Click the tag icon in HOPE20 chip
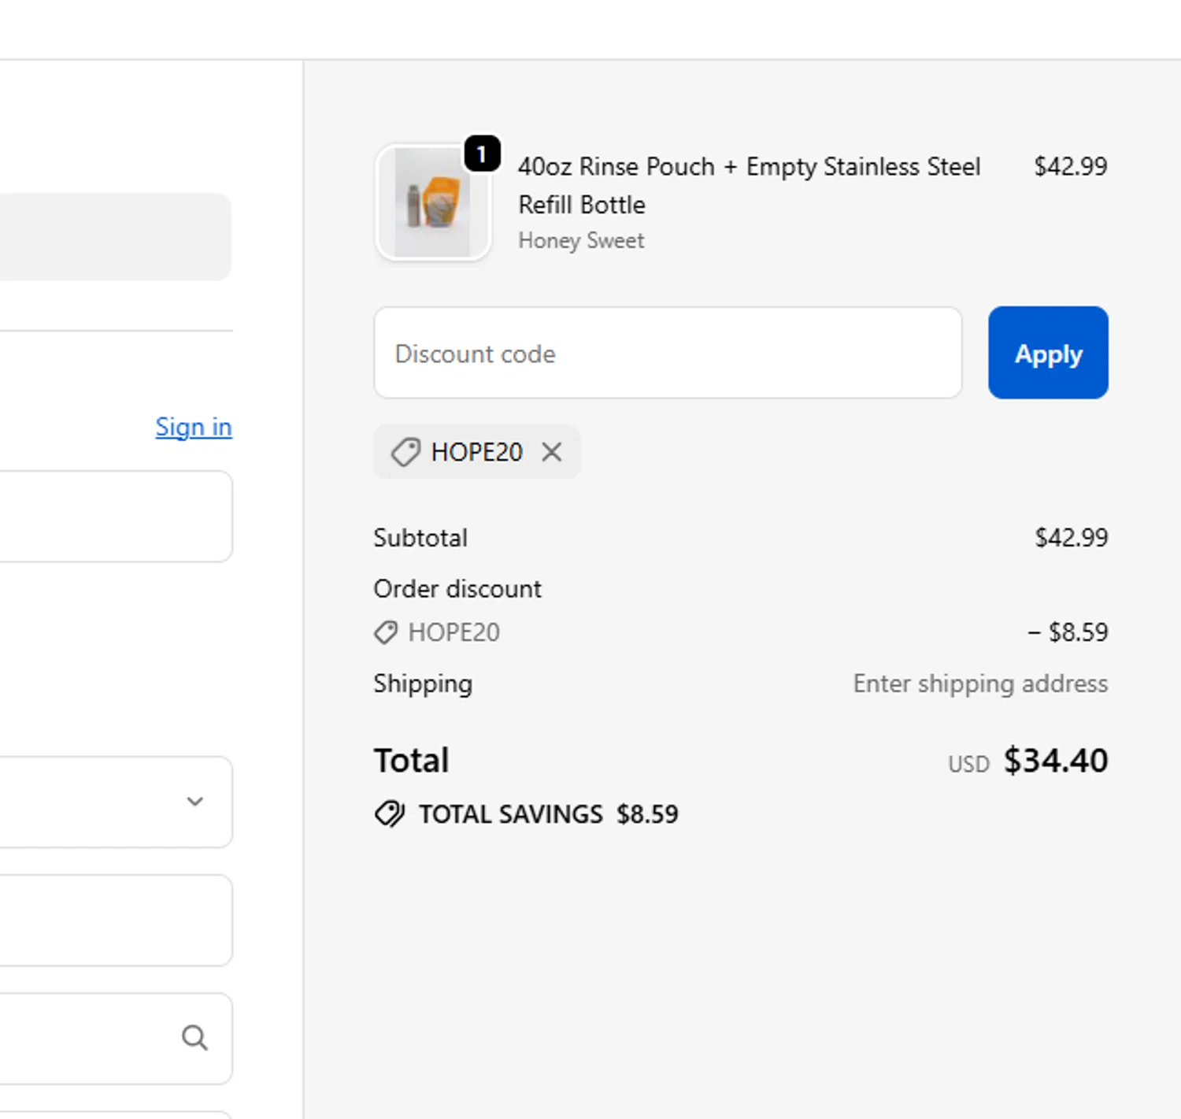 tap(405, 452)
